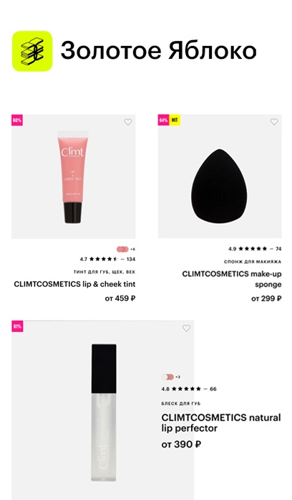This screenshot has width=292, height=500.
Task: Click the 61% discount badge
Action: pyautogui.click(x=17, y=326)
